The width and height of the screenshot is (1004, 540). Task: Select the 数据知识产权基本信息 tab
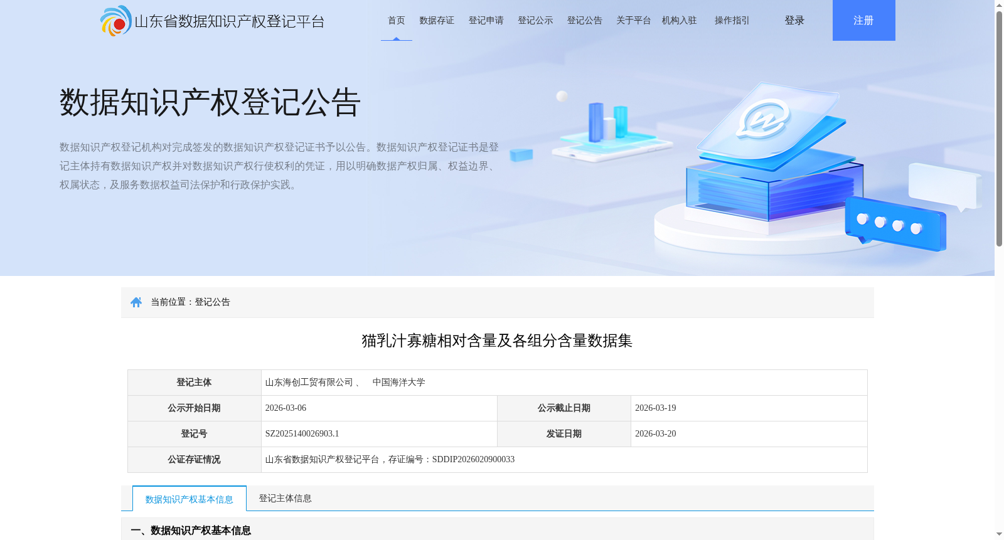click(190, 499)
